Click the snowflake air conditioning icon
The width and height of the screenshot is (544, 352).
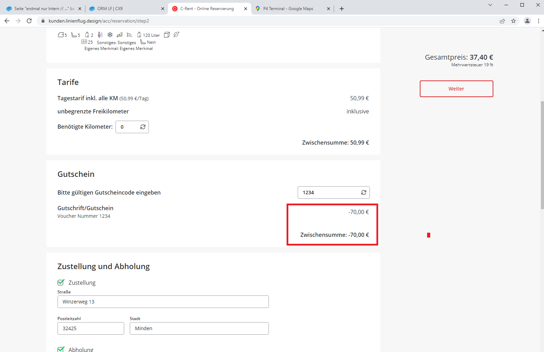pos(110,35)
